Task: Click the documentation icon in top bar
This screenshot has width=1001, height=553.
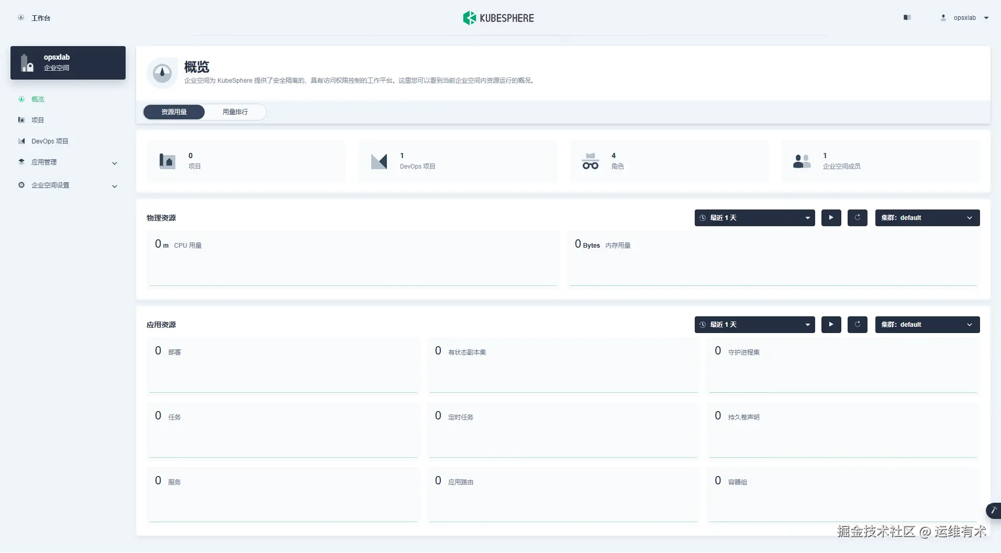Action: [907, 17]
